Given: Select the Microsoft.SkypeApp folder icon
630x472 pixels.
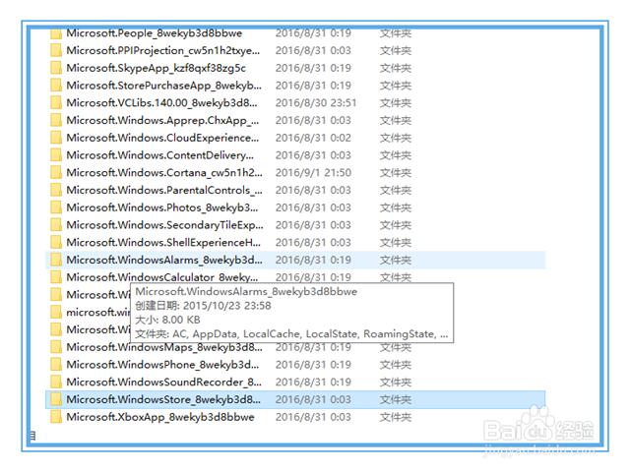Looking at the screenshot, I should (56, 68).
